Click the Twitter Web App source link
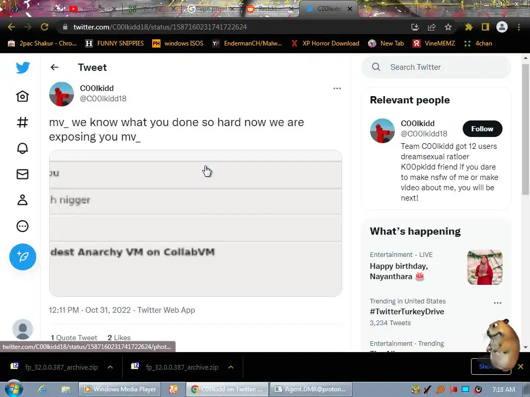This screenshot has height=397, width=530. 166,310
